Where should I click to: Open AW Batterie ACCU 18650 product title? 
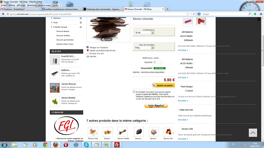point(187,36)
